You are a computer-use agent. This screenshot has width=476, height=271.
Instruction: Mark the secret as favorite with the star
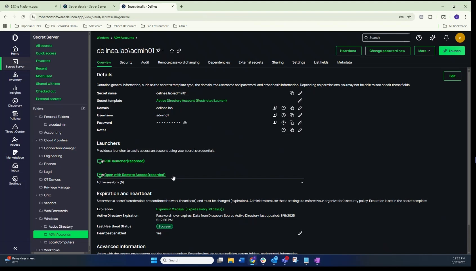(x=172, y=51)
